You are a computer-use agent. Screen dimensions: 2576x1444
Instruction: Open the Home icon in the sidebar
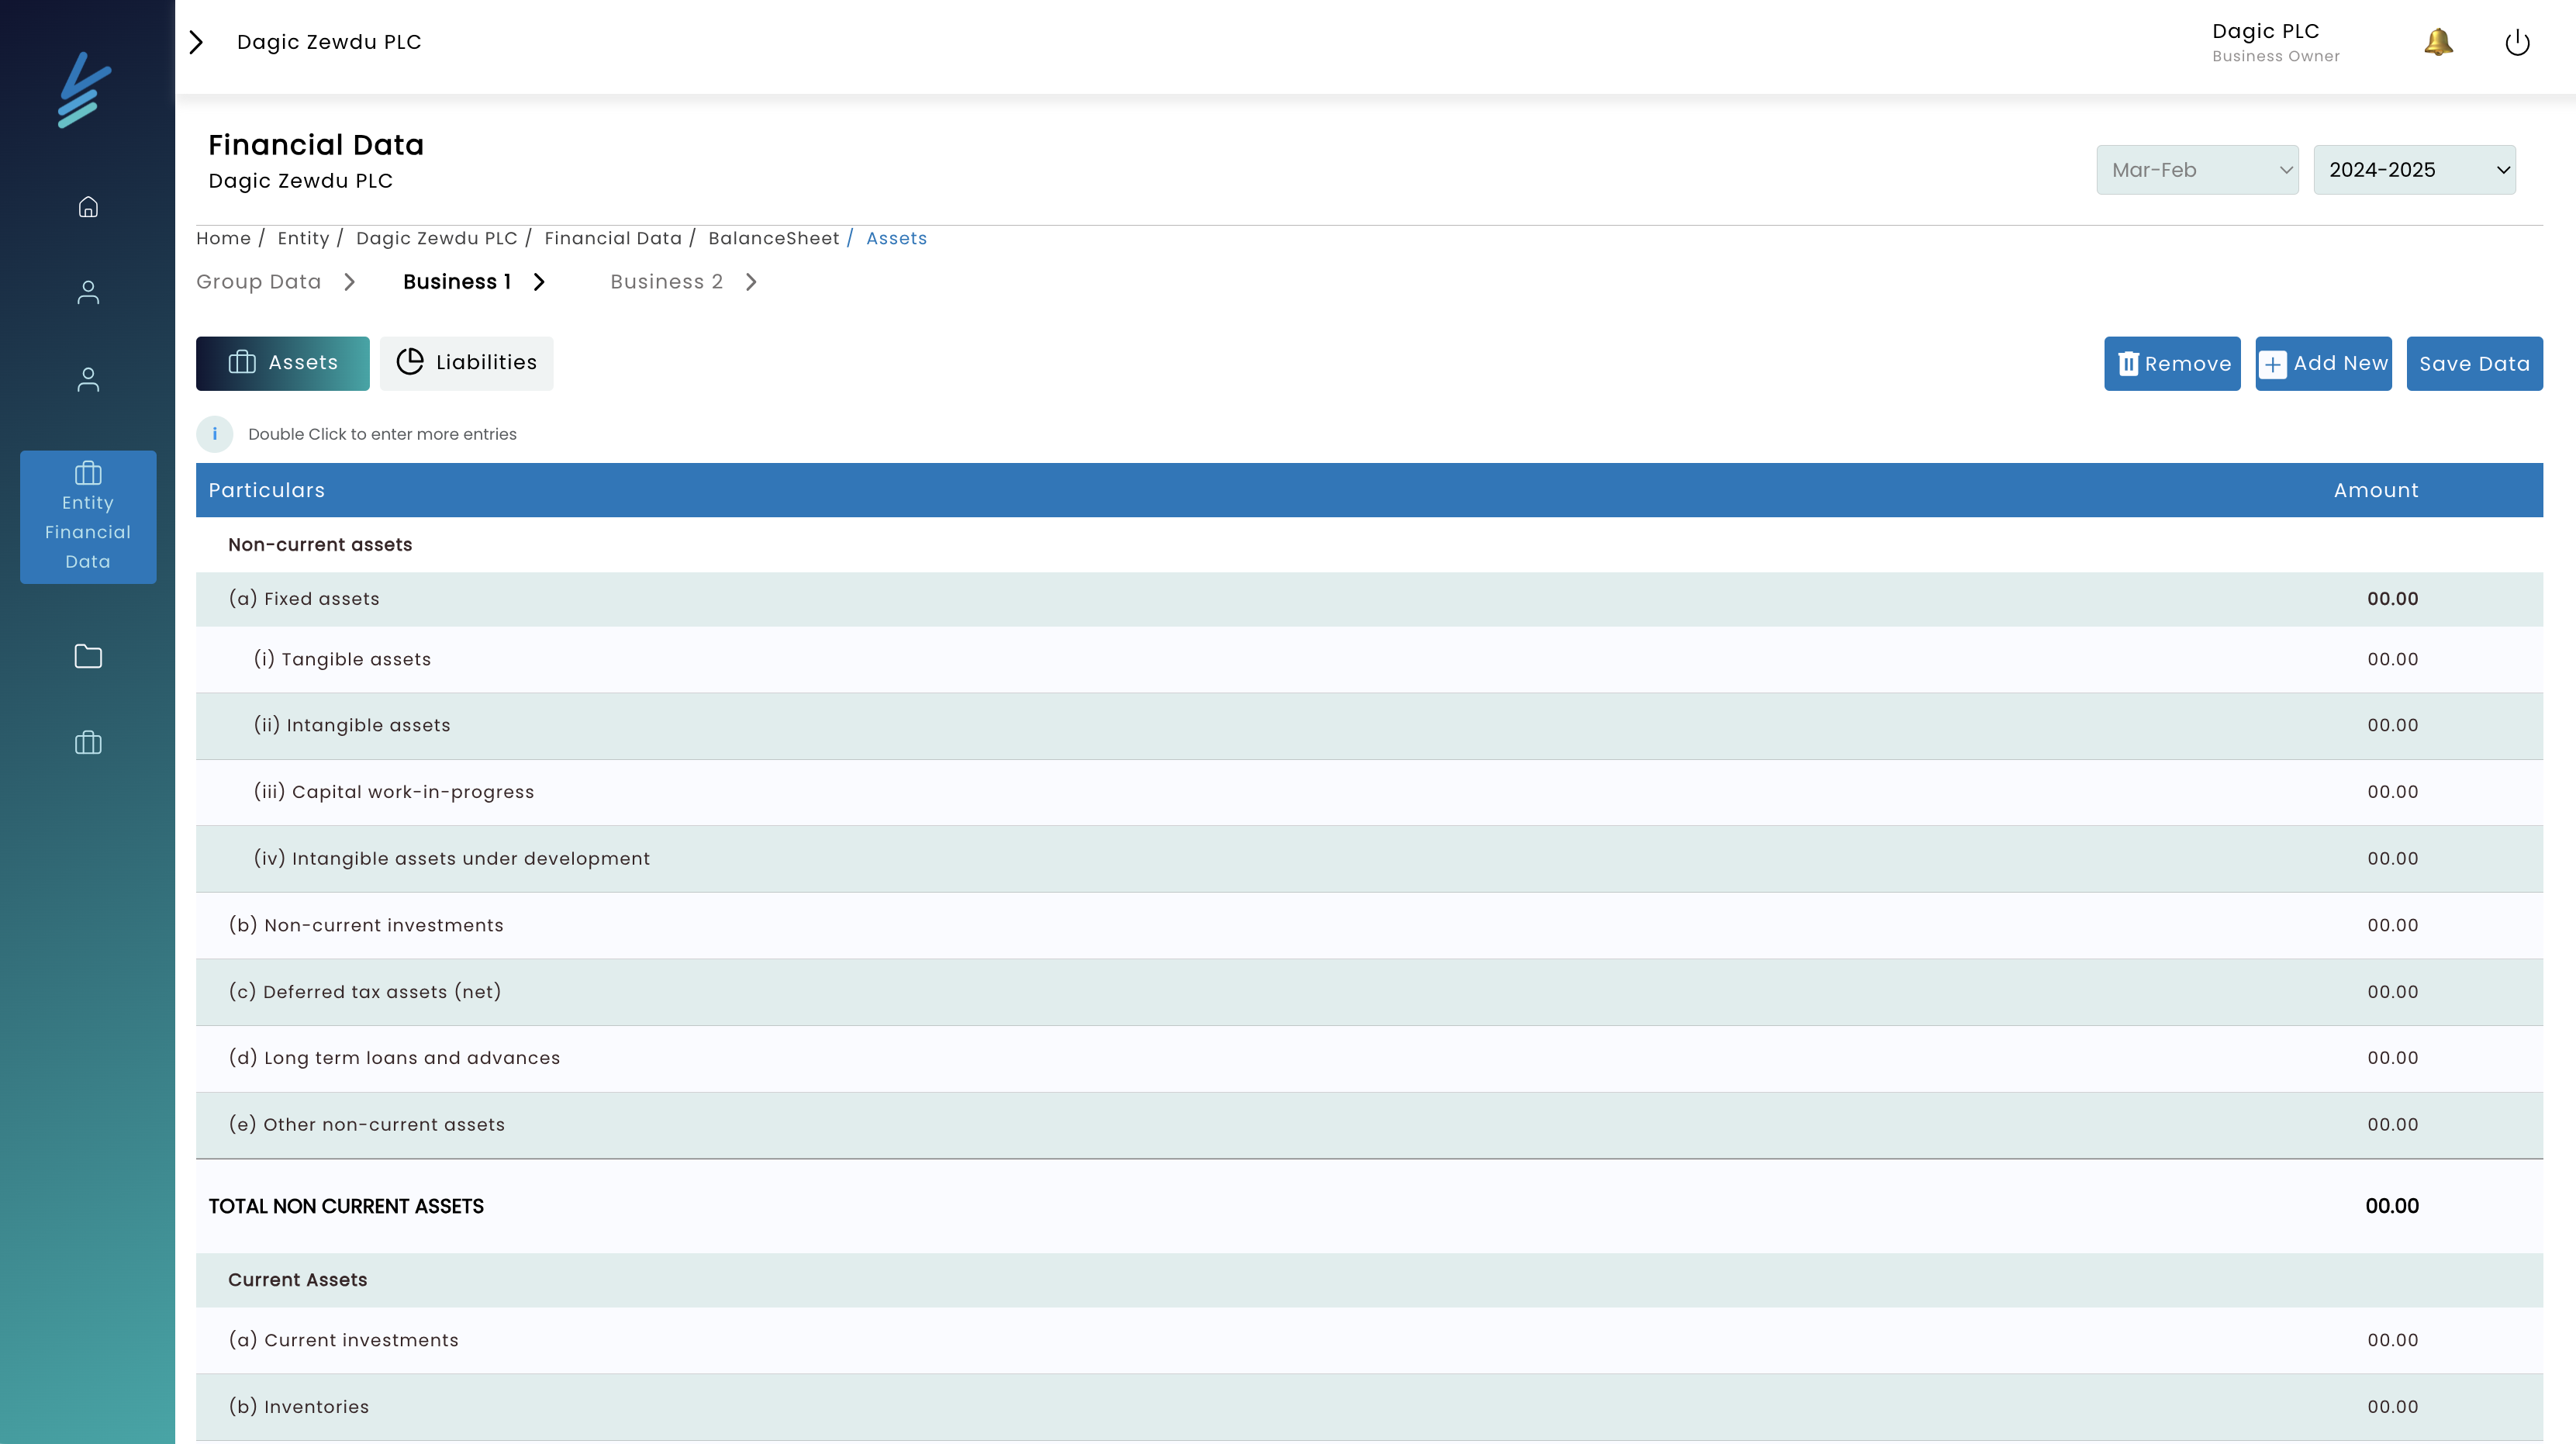(88, 206)
